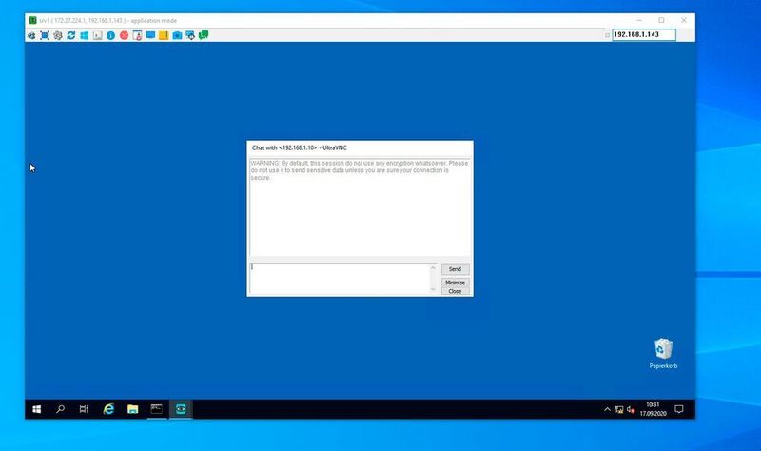Click Show desktop strip at remote taskbar end

693,409
